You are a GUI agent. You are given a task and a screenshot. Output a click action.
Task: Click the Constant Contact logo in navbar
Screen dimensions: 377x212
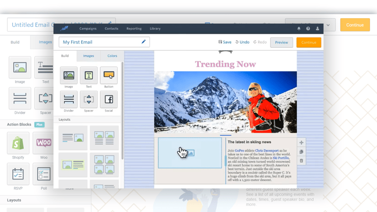coord(64,29)
